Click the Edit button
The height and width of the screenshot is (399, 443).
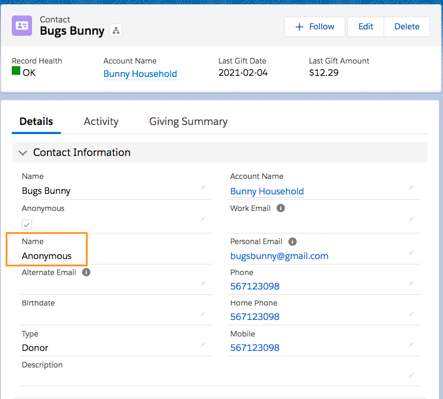[366, 27]
